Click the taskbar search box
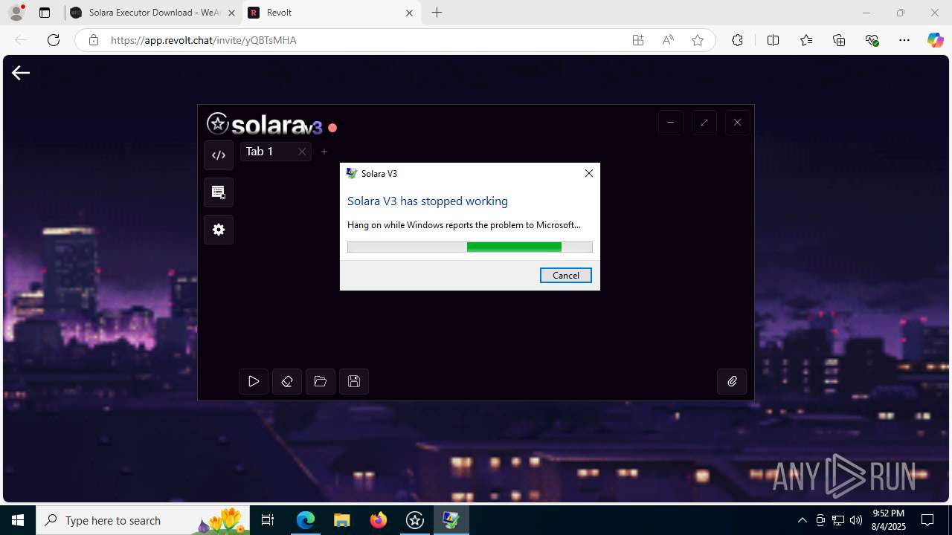This screenshot has width=952, height=535. [144, 520]
